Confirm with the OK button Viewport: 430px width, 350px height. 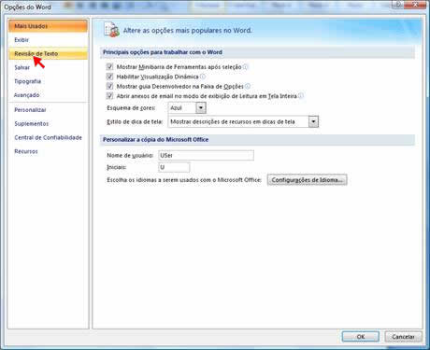point(361,337)
